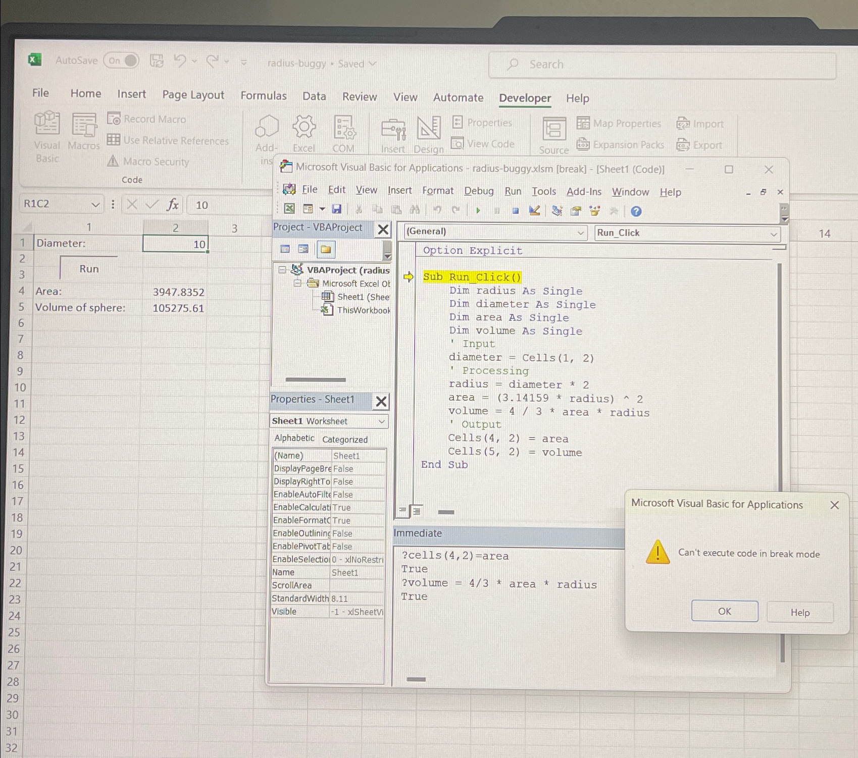Click COM Add-ins icon in ribbon
The image size is (858, 758).
[x=343, y=134]
